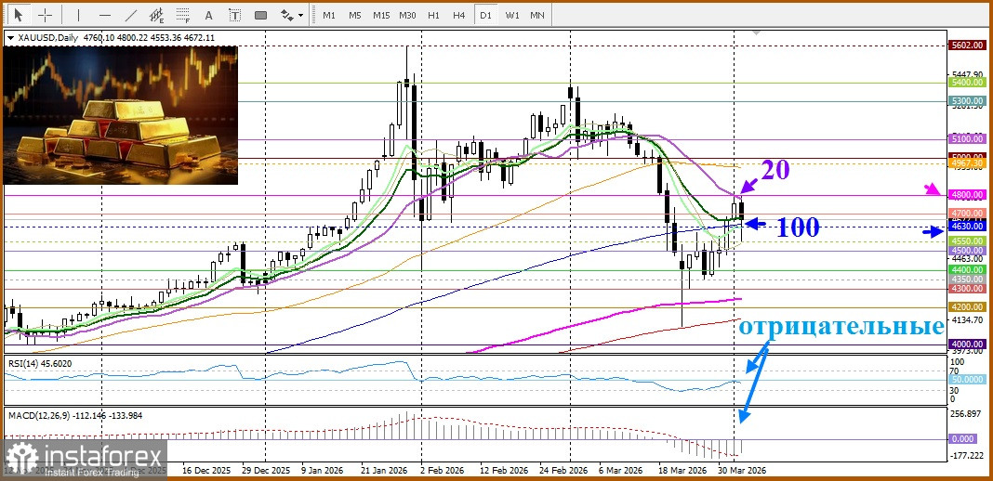
Task: Select the rectangle shape tool
Action: tap(260, 15)
